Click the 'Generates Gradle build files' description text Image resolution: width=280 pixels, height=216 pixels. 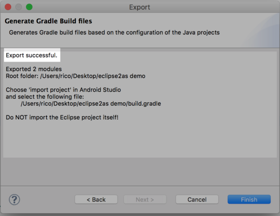click(114, 33)
